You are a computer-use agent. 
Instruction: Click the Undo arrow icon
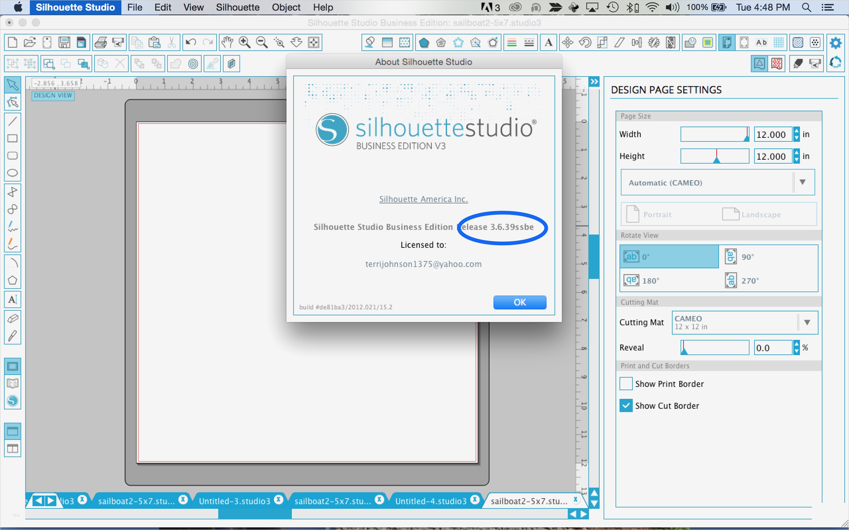(190, 43)
